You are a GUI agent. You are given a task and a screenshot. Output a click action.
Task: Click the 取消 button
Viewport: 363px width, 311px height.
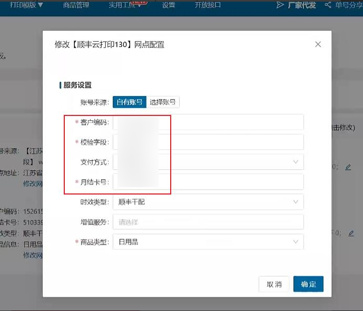tap(274, 284)
